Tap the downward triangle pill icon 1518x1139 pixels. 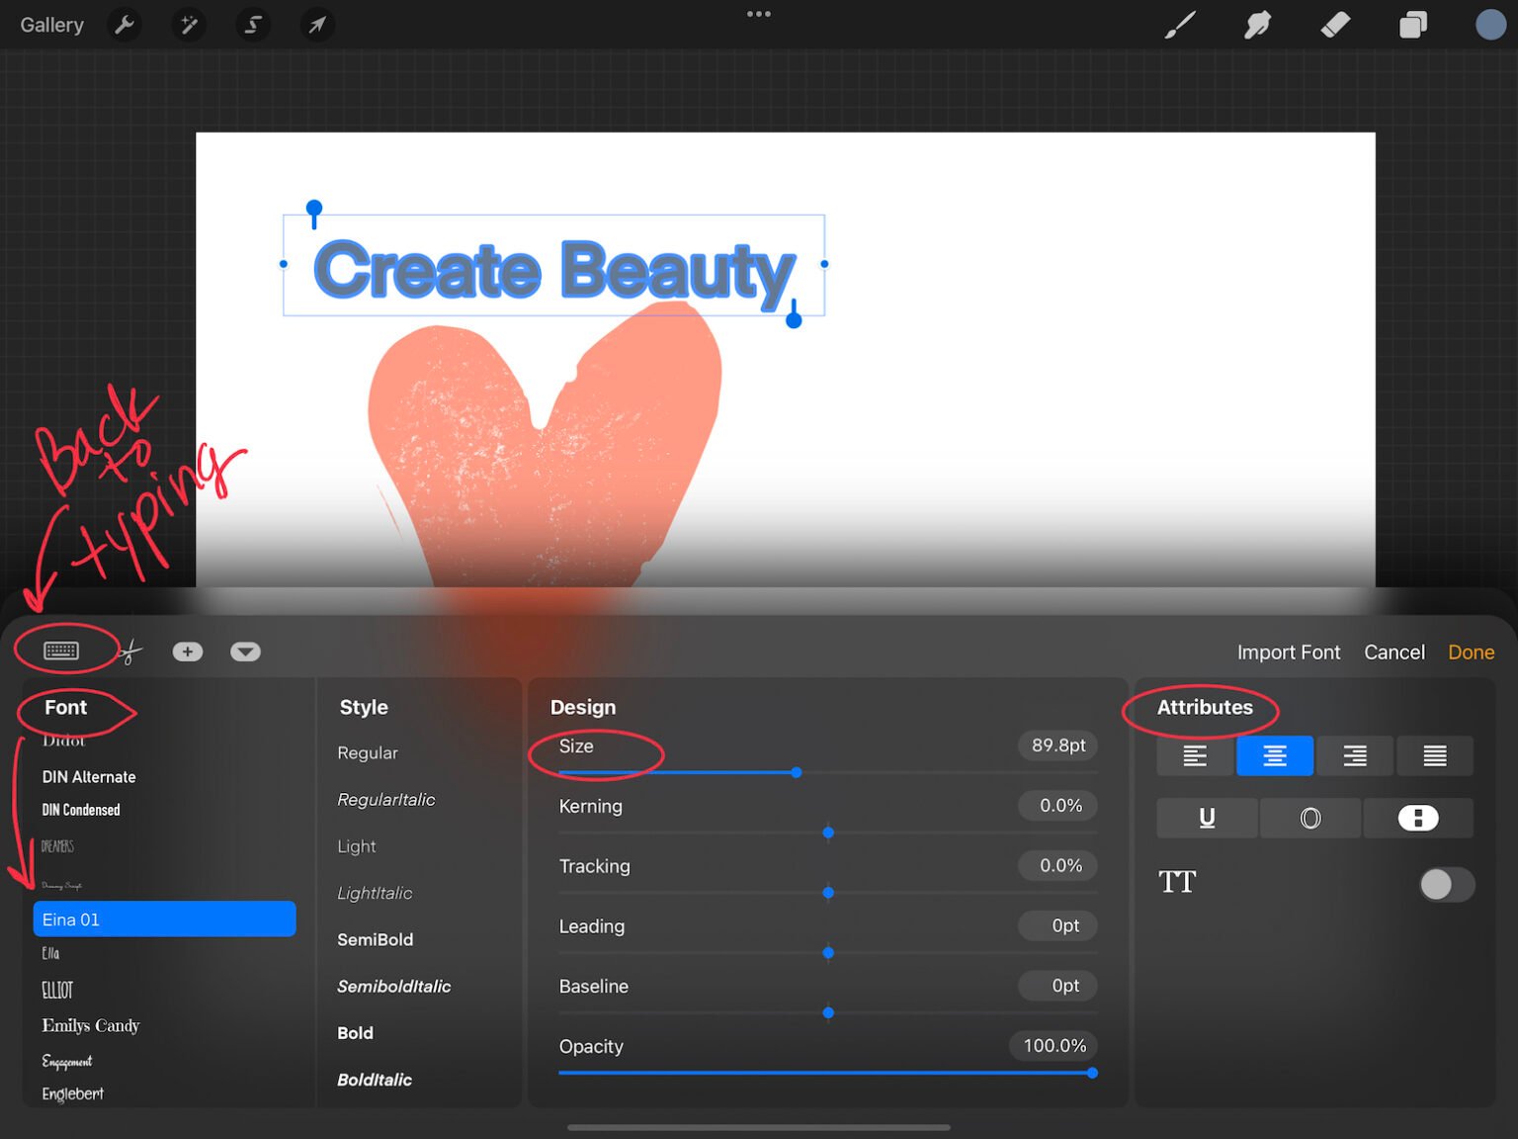pos(245,652)
